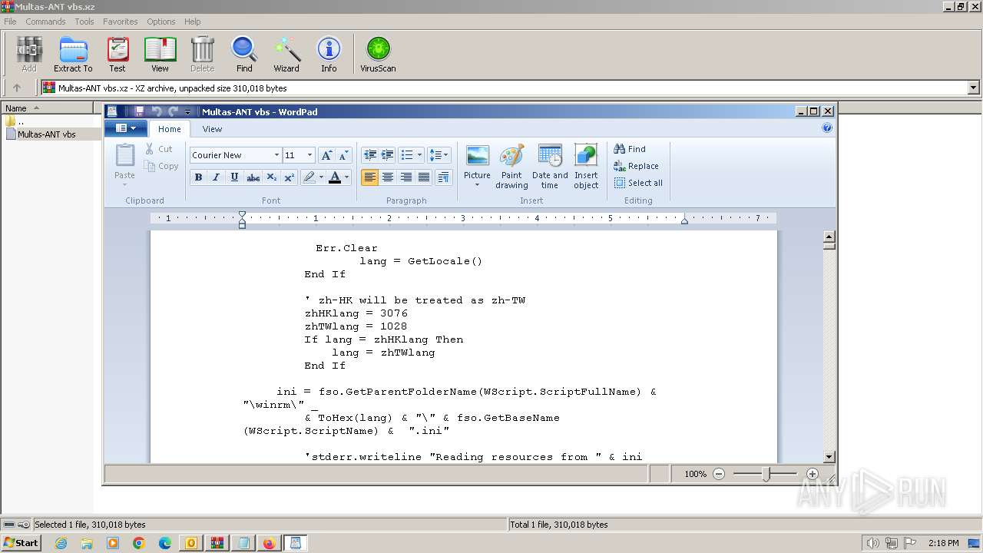
Task: Zoom out with the minus button
Action: [x=719, y=474]
